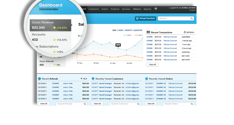Image resolution: width=234 pixels, height=125 pixels.
Task: Select the Gross Revenue stat panel
Action: tap(50, 25)
